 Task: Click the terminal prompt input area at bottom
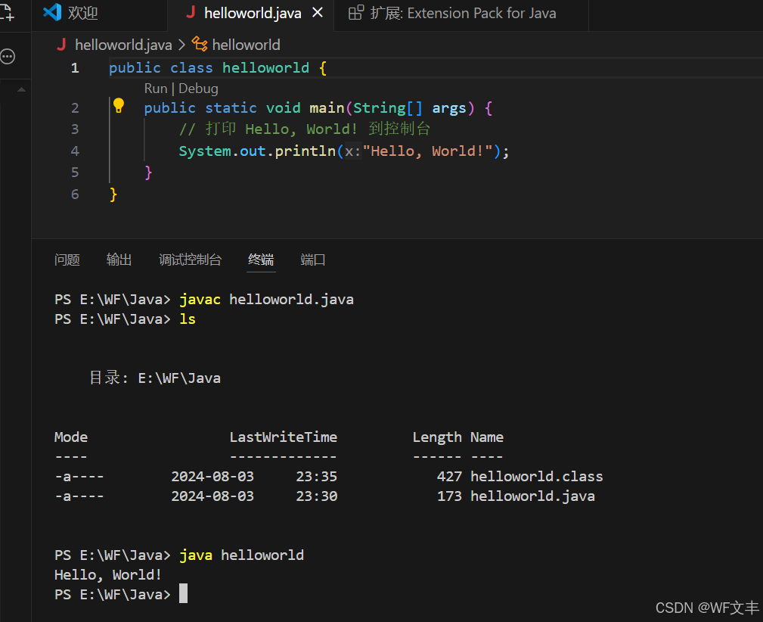[x=184, y=594]
